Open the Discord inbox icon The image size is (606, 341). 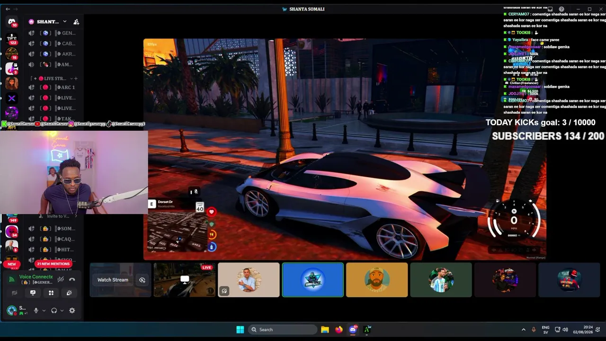(x=550, y=9)
